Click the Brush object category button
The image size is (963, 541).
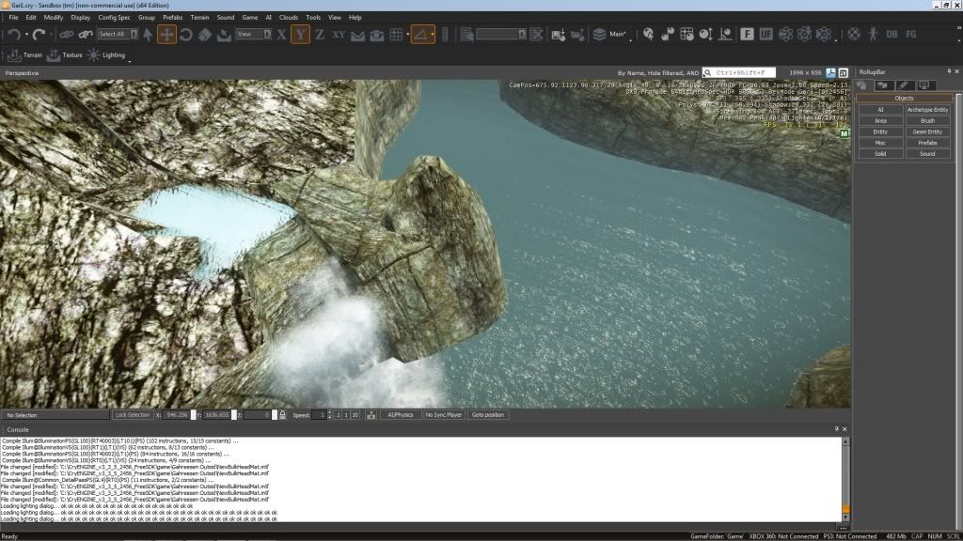click(x=927, y=121)
